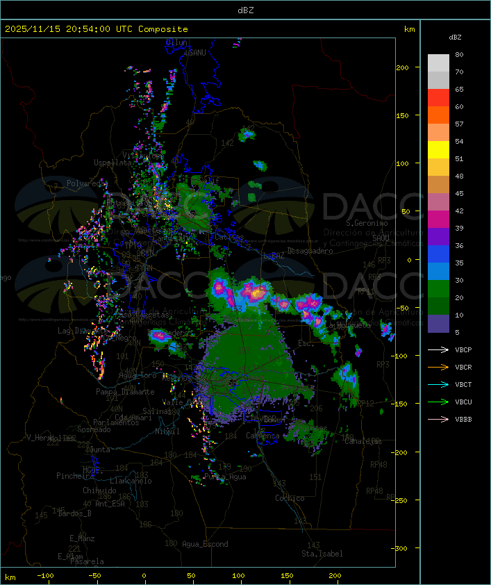
Task: Pick the dark orange 57-60 dBZ swatch
Action: [x=438, y=115]
